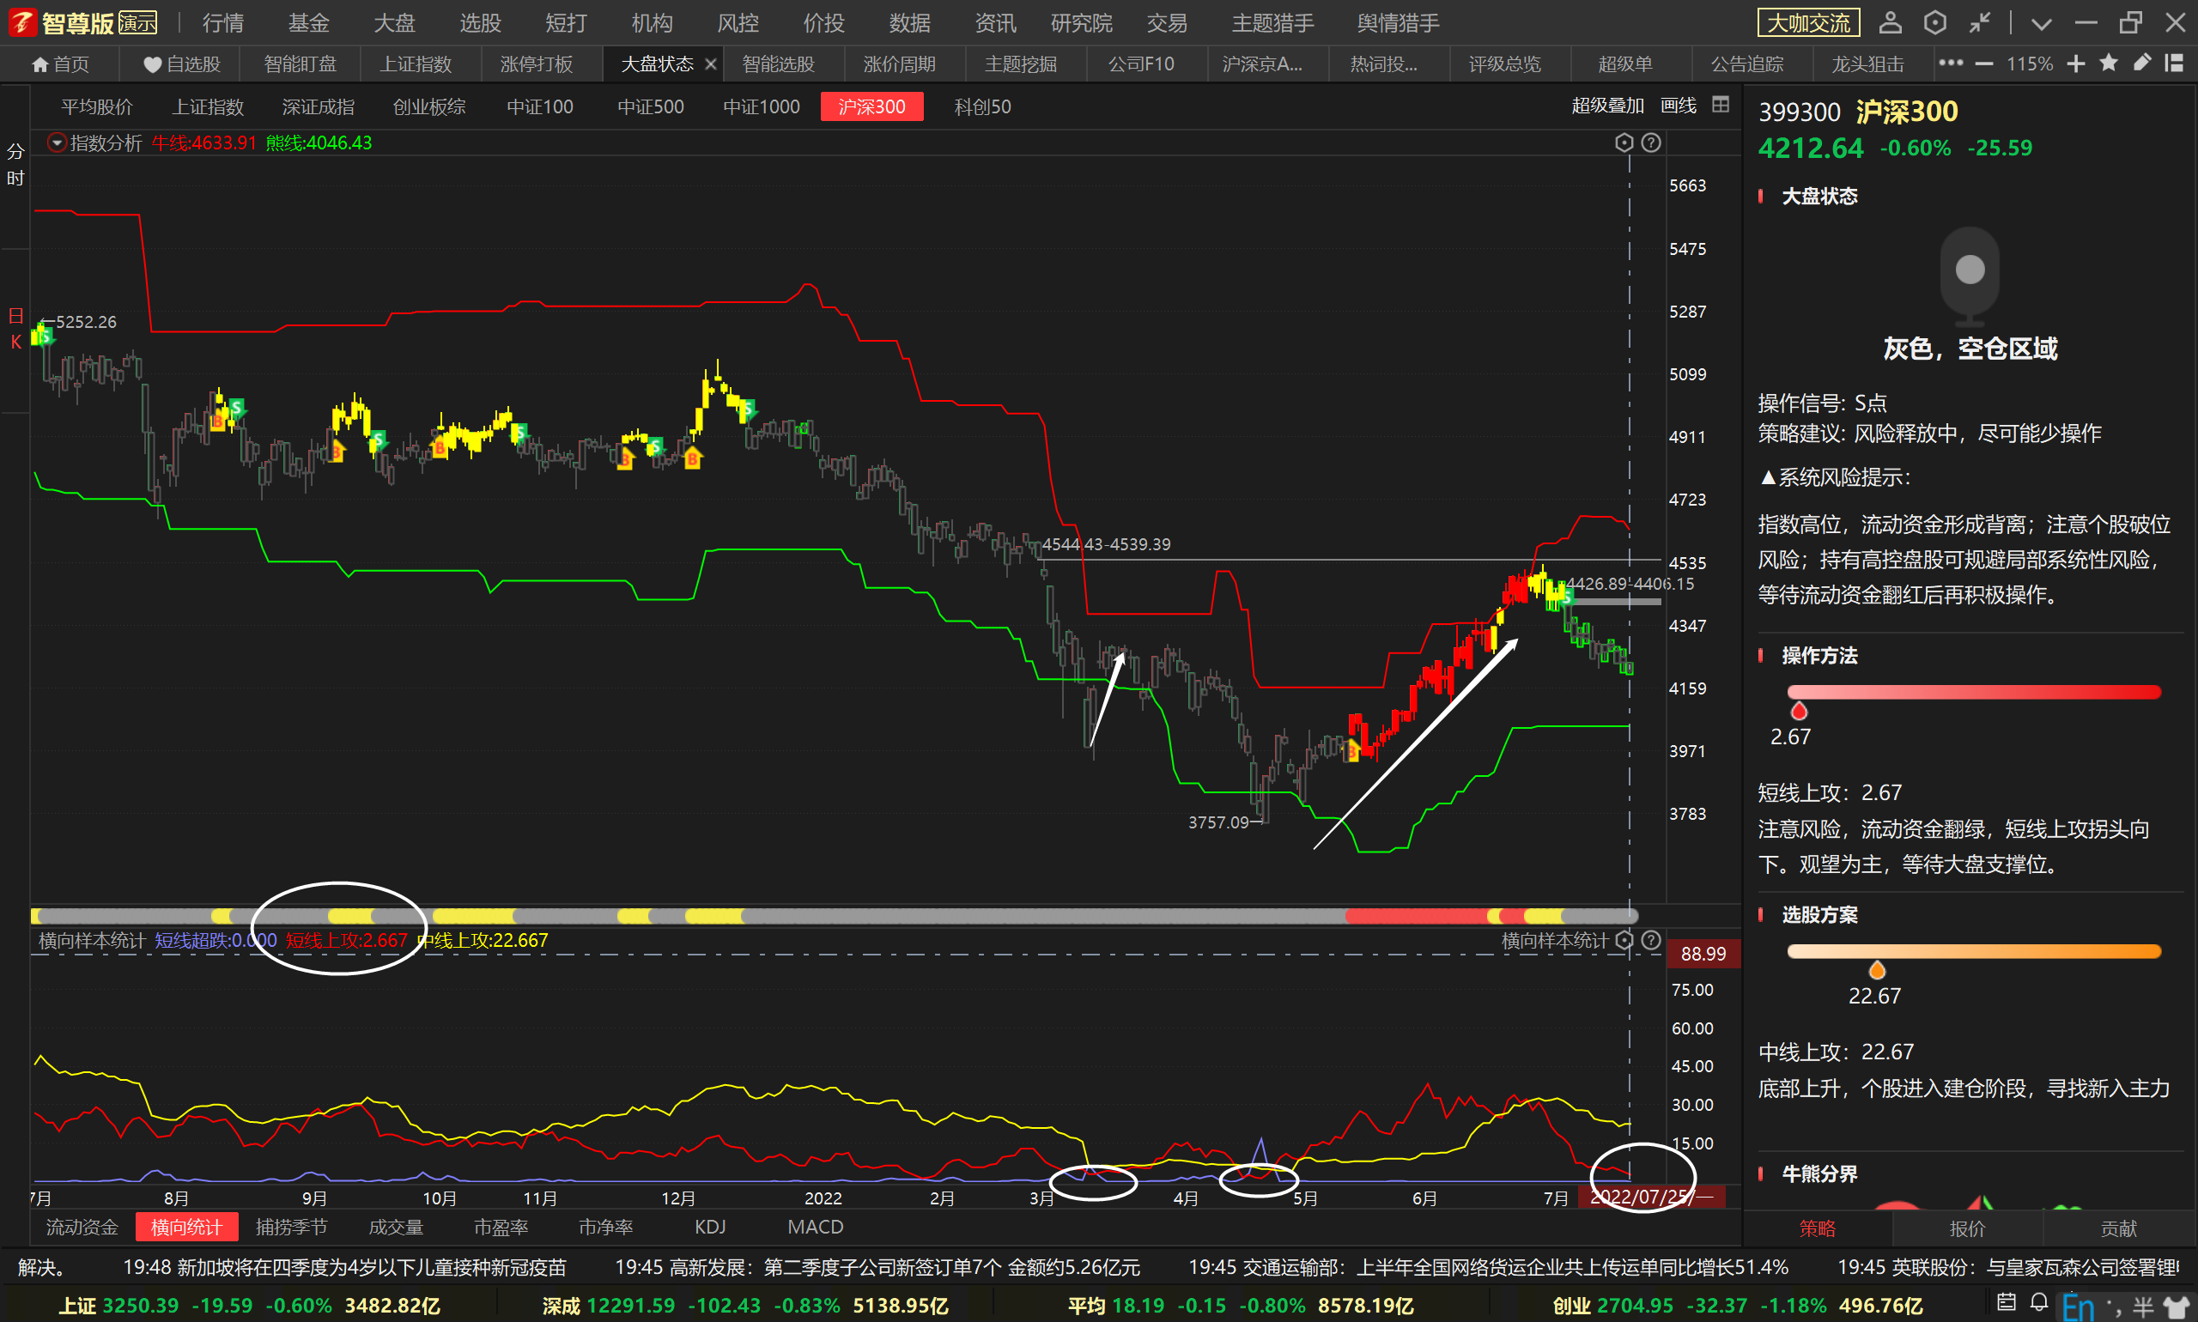This screenshot has width=2198, height=1322.
Task: Toggle the side panel layout icon
Action: click(x=2173, y=64)
